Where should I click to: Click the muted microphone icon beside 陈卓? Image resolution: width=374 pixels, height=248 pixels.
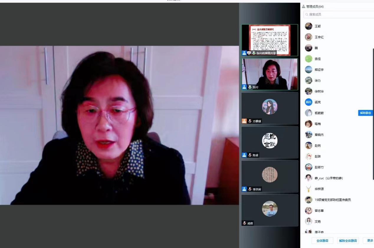pyautogui.click(x=250, y=155)
